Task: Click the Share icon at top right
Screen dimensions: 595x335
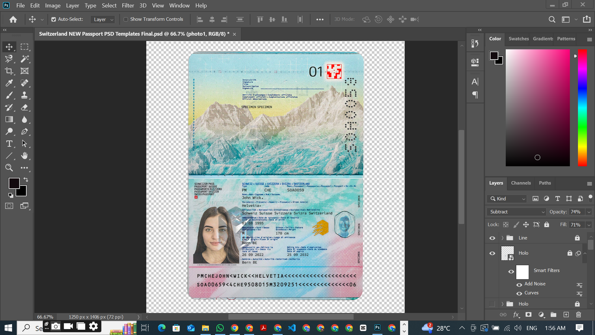Action: (587, 19)
